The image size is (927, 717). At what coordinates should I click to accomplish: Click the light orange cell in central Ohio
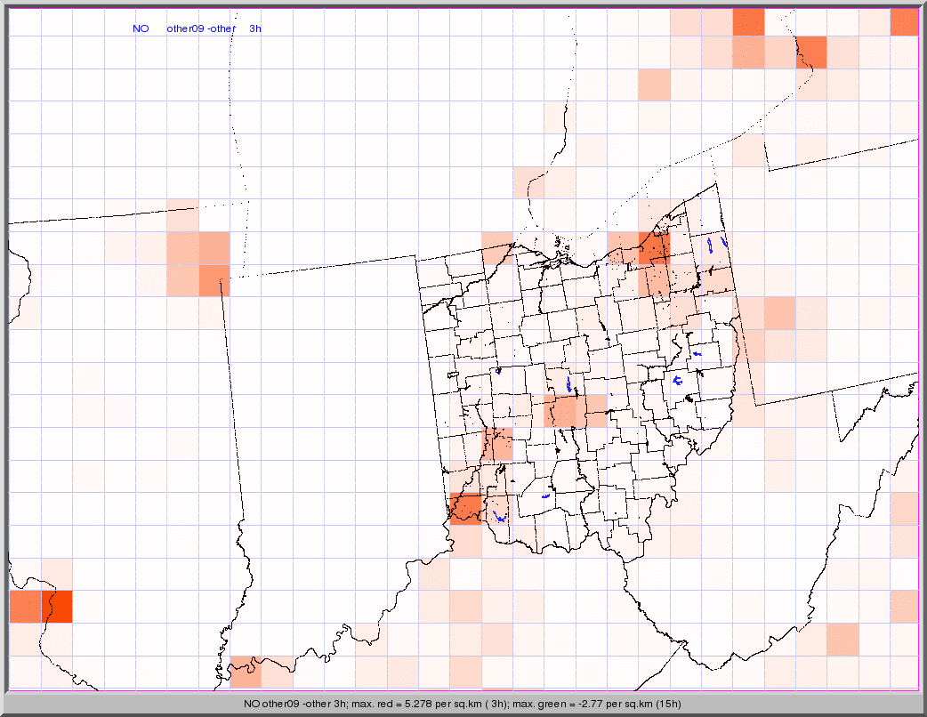click(x=560, y=411)
